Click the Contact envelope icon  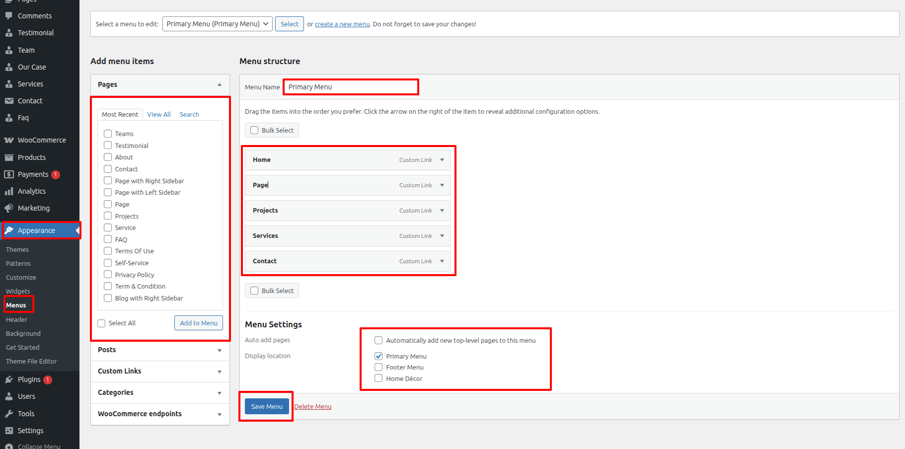click(9, 101)
